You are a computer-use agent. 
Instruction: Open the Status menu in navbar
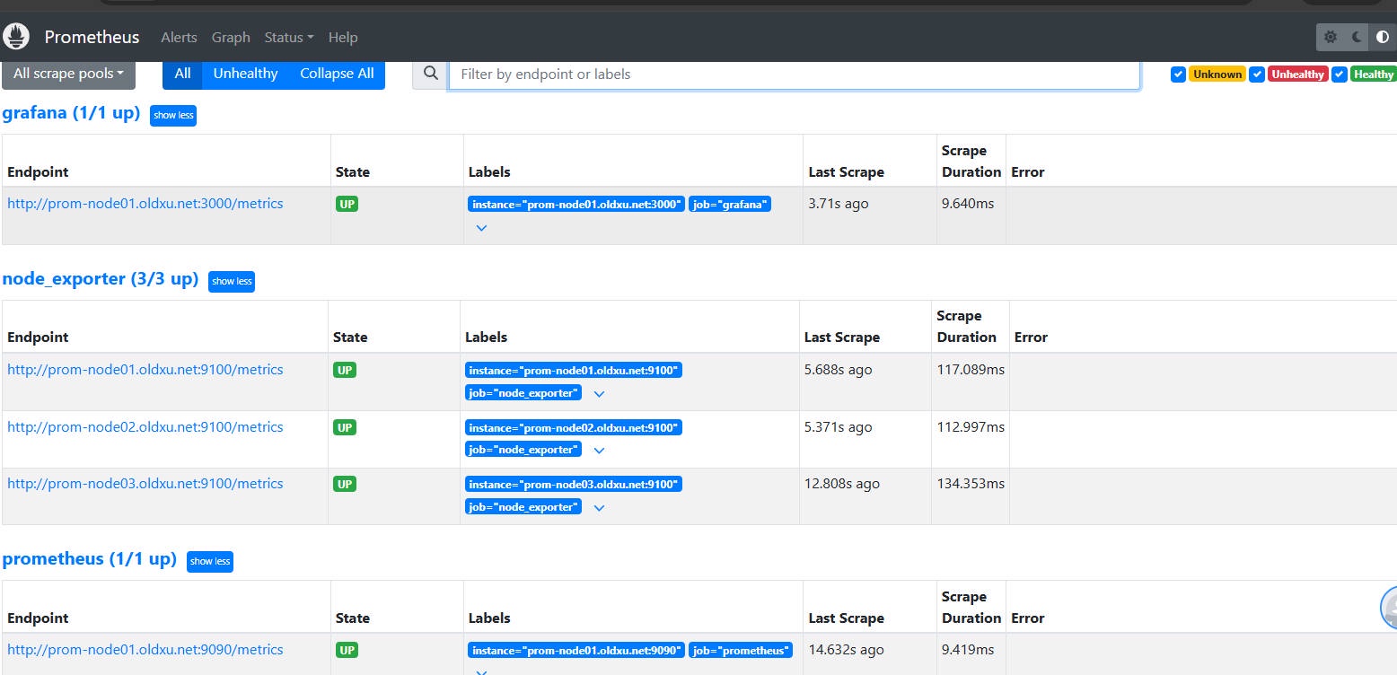[x=288, y=37]
